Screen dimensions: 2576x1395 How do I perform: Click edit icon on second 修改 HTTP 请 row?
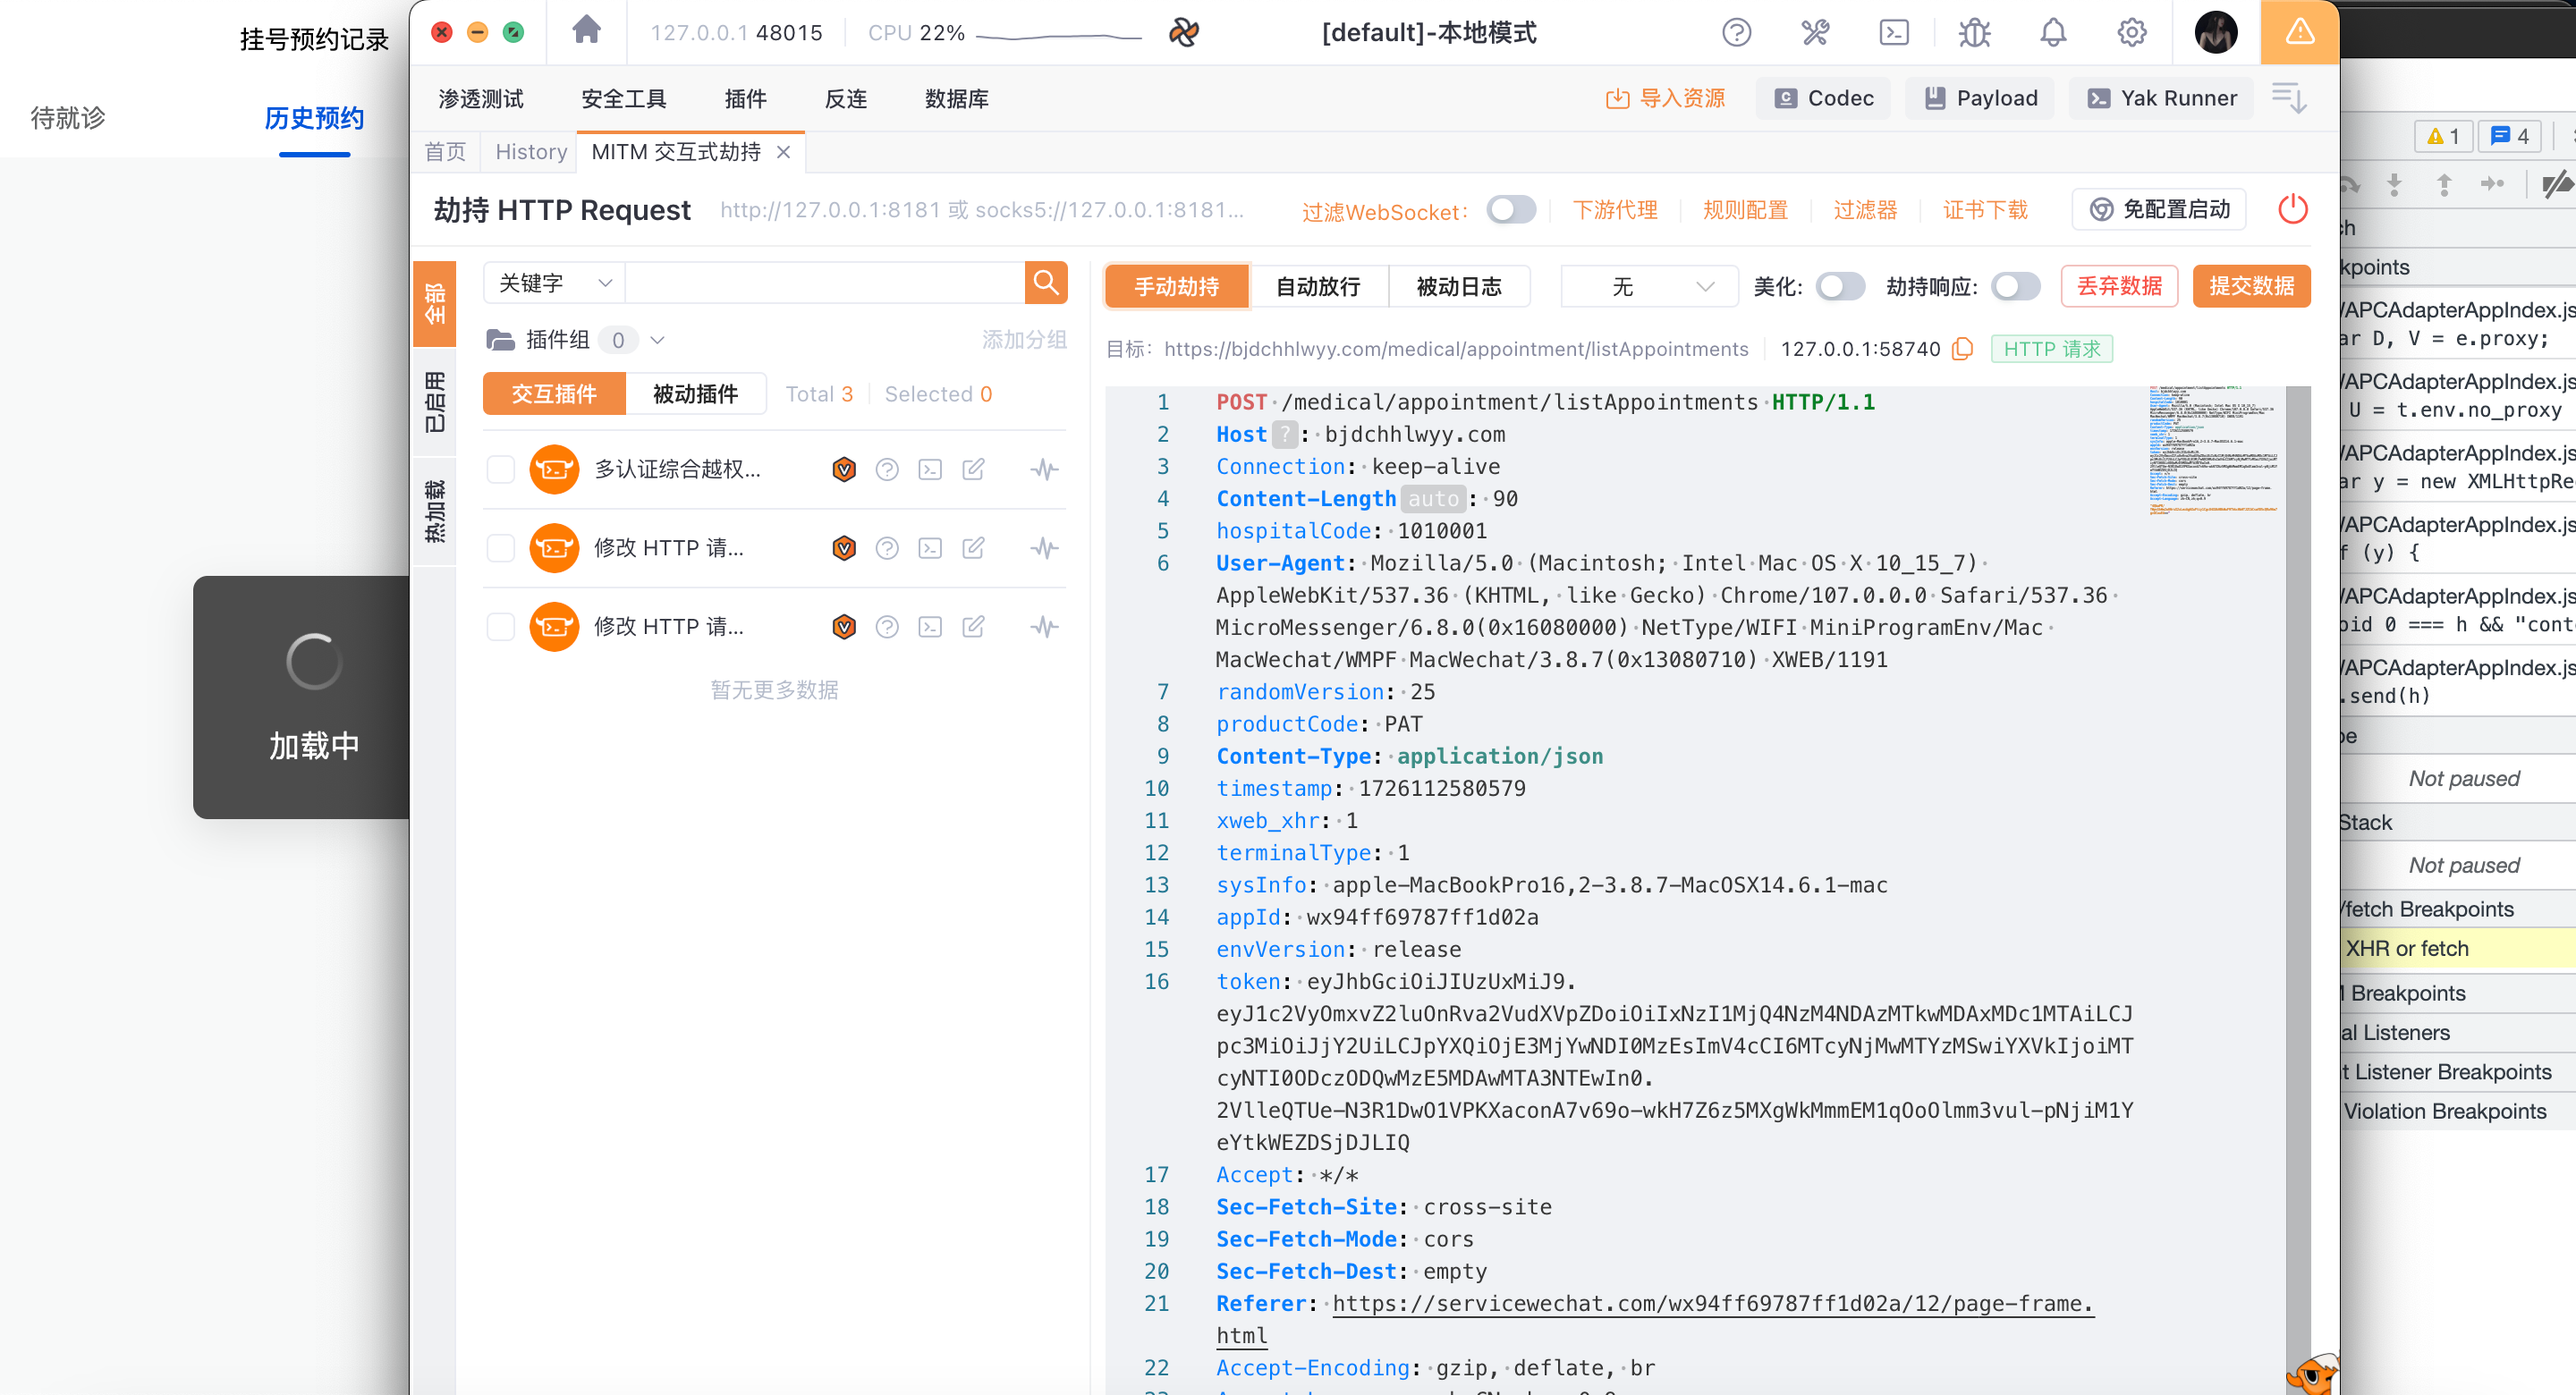[973, 548]
